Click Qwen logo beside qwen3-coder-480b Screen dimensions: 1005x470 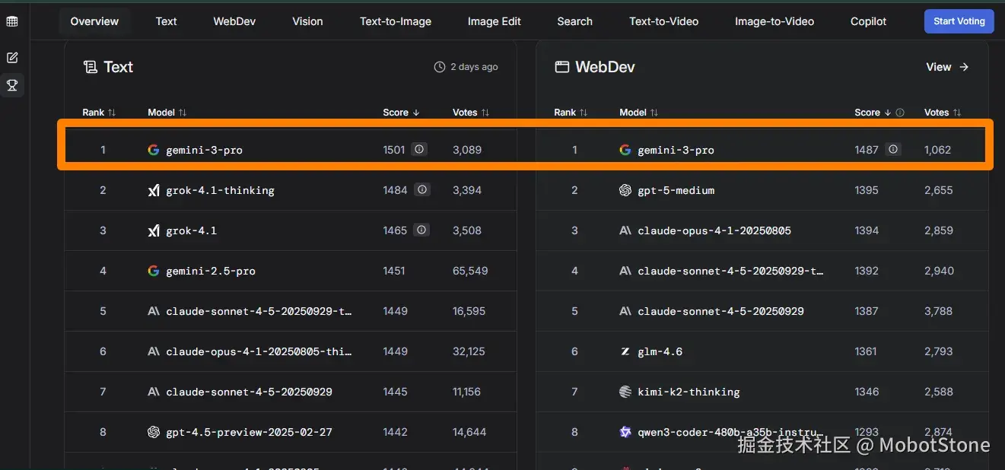point(625,432)
